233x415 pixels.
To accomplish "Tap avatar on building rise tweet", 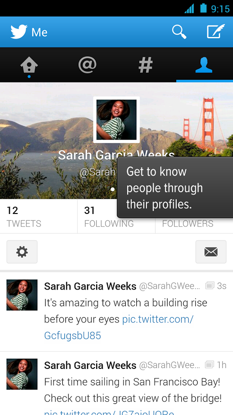I will tap(22, 295).
